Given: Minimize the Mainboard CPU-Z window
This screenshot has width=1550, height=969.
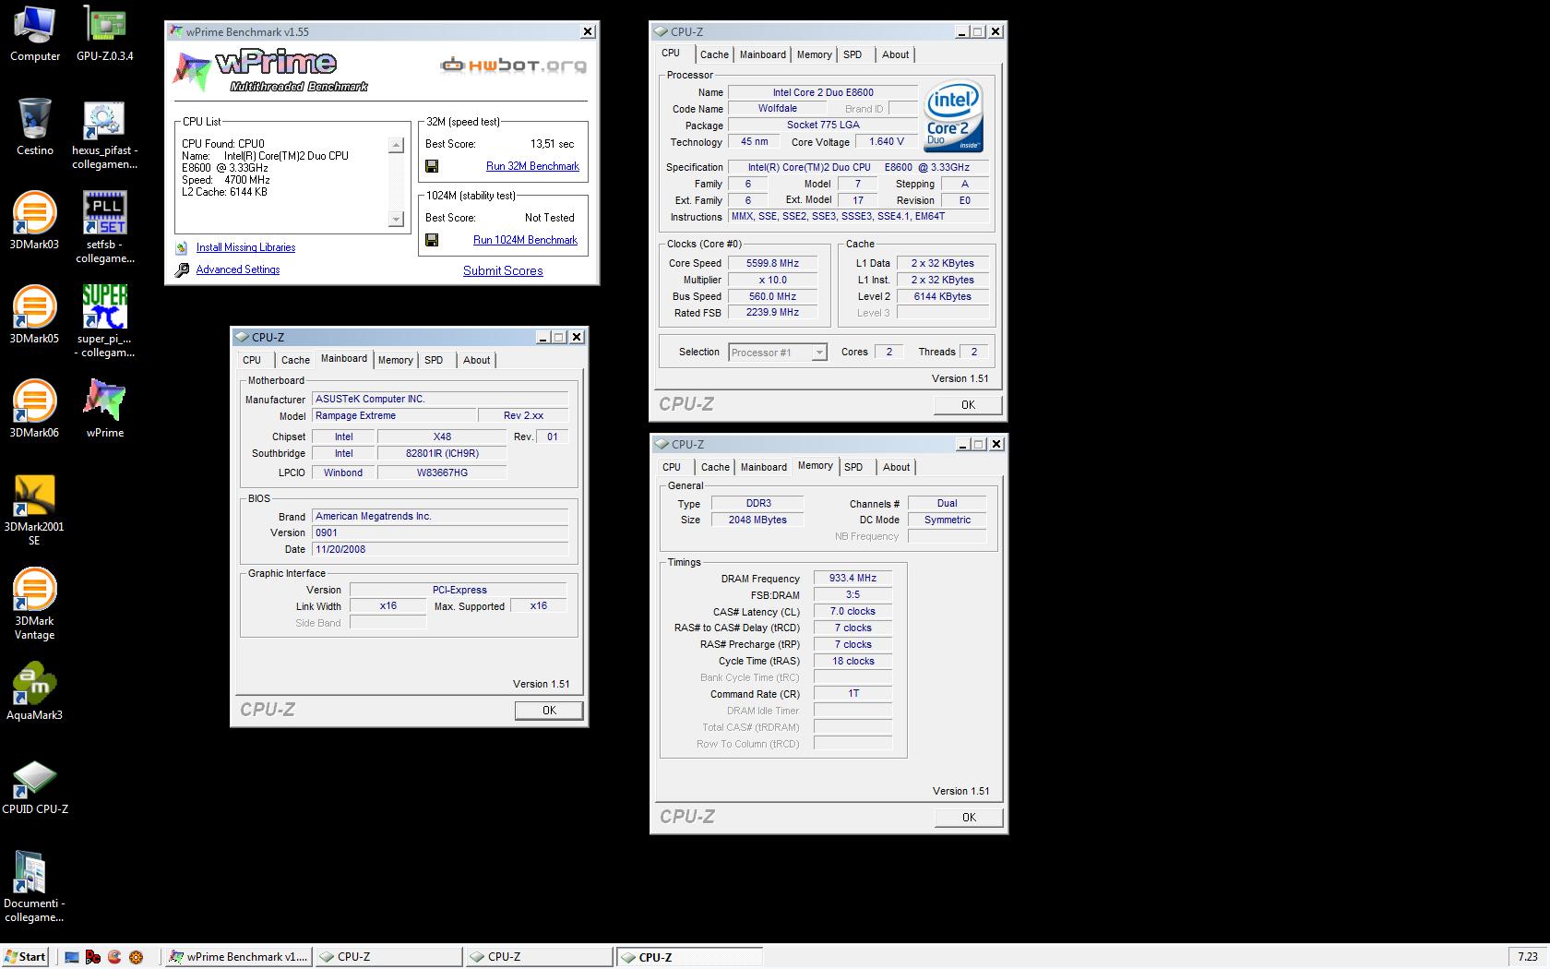Looking at the screenshot, I should coord(543,337).
